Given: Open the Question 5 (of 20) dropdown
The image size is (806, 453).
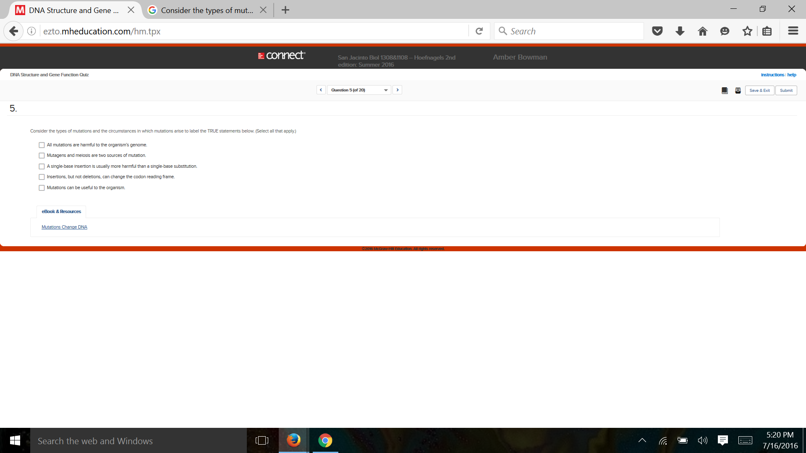Looking at the screenshot, I should pyautogui.click(x=359, y=90).
